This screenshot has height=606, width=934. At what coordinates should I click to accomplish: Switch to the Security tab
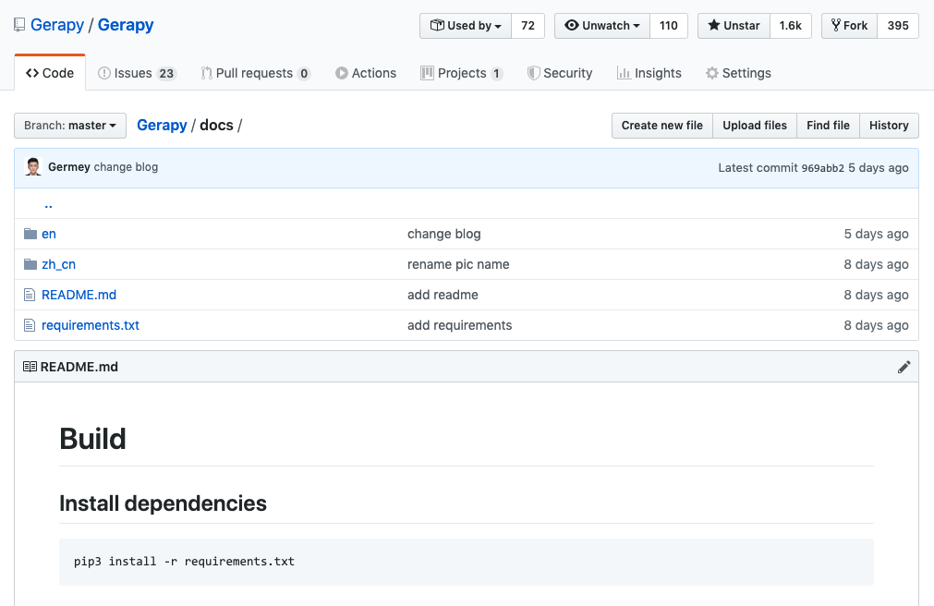tap(560, 73)
